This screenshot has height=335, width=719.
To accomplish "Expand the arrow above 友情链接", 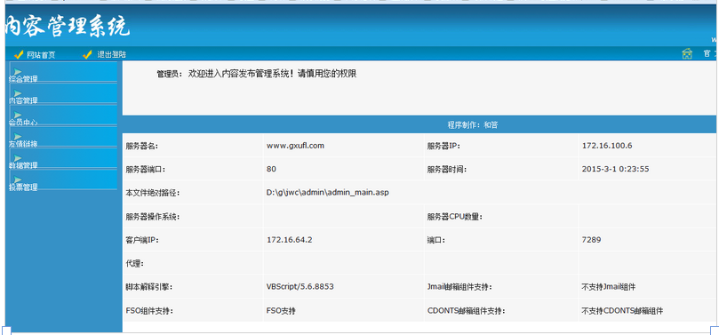I will [18, 137].
